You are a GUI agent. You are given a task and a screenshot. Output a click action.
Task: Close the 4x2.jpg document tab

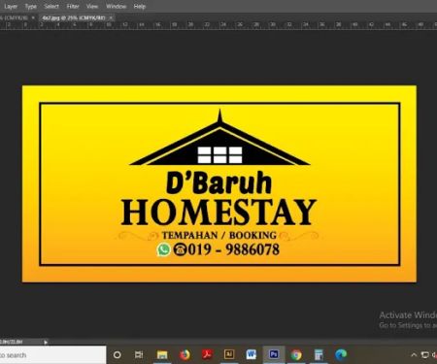111,17
